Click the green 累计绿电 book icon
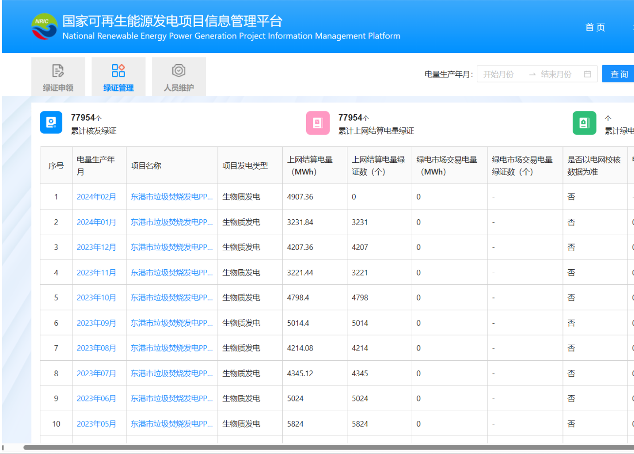Viewport: 634px width, 454px height. pos(584,123)
